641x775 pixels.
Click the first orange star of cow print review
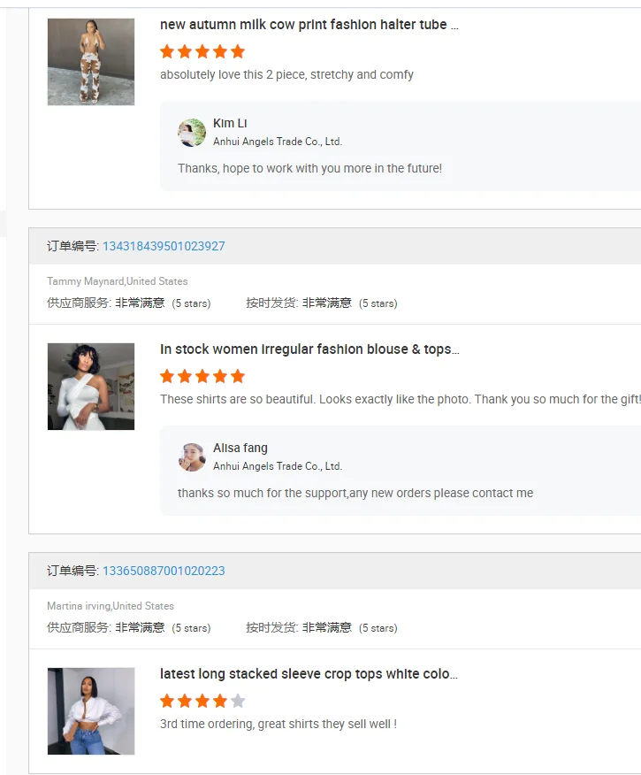pyautogui.click(x=167, y=51)
